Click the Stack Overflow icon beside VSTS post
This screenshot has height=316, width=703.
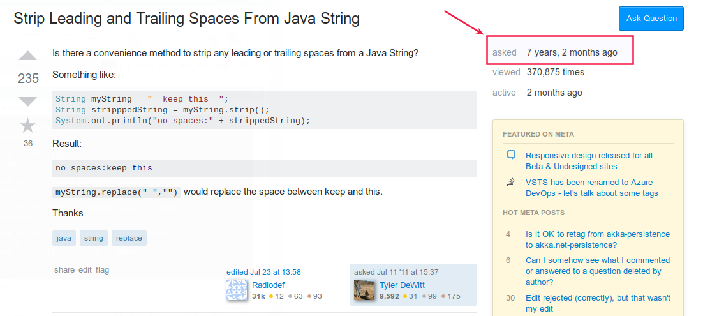coord(510,182)
